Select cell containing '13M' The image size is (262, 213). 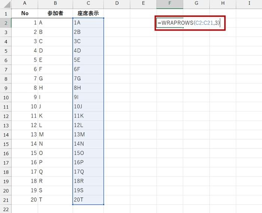point(88,134)
